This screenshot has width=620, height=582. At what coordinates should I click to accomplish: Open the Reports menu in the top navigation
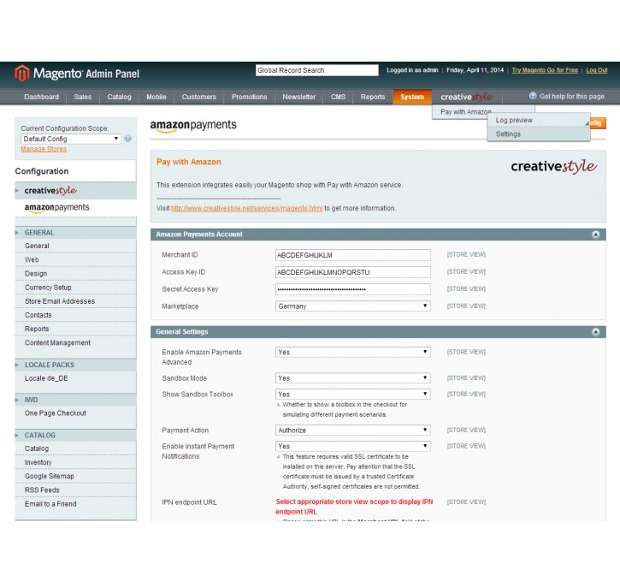click(x=373, y=97)
